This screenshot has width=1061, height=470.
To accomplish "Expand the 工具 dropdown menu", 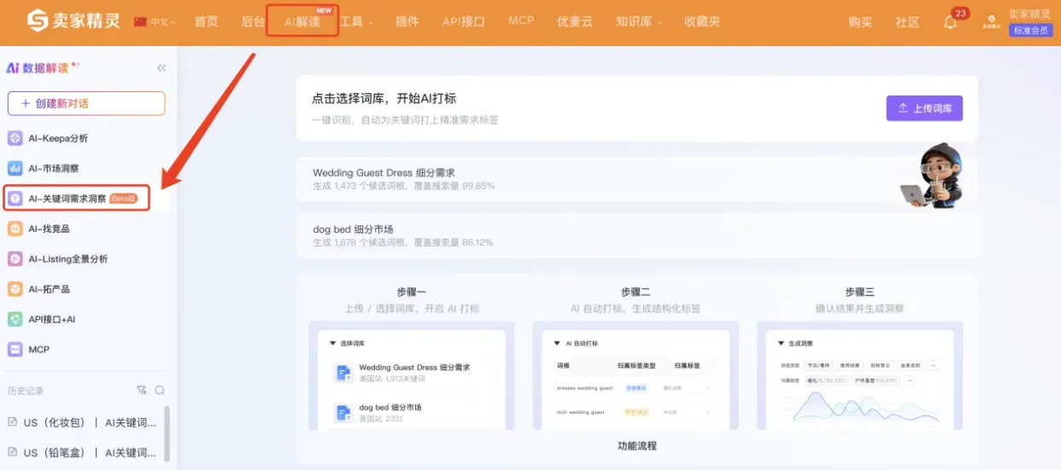I will (356, 22).
